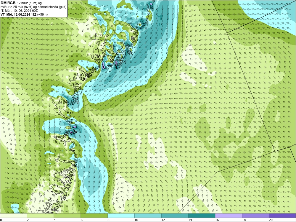296x222 pixels.
Task: Click the 0–2 m/s legend color swatch
Action: coord(14,216)
